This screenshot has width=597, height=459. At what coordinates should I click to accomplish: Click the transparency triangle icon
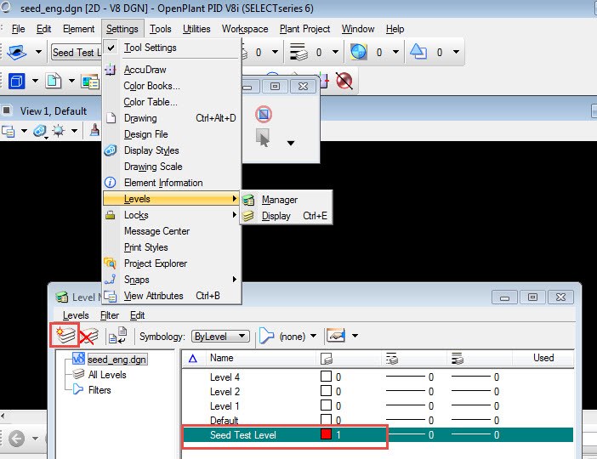pyautogui.click(x=418, y=52)
